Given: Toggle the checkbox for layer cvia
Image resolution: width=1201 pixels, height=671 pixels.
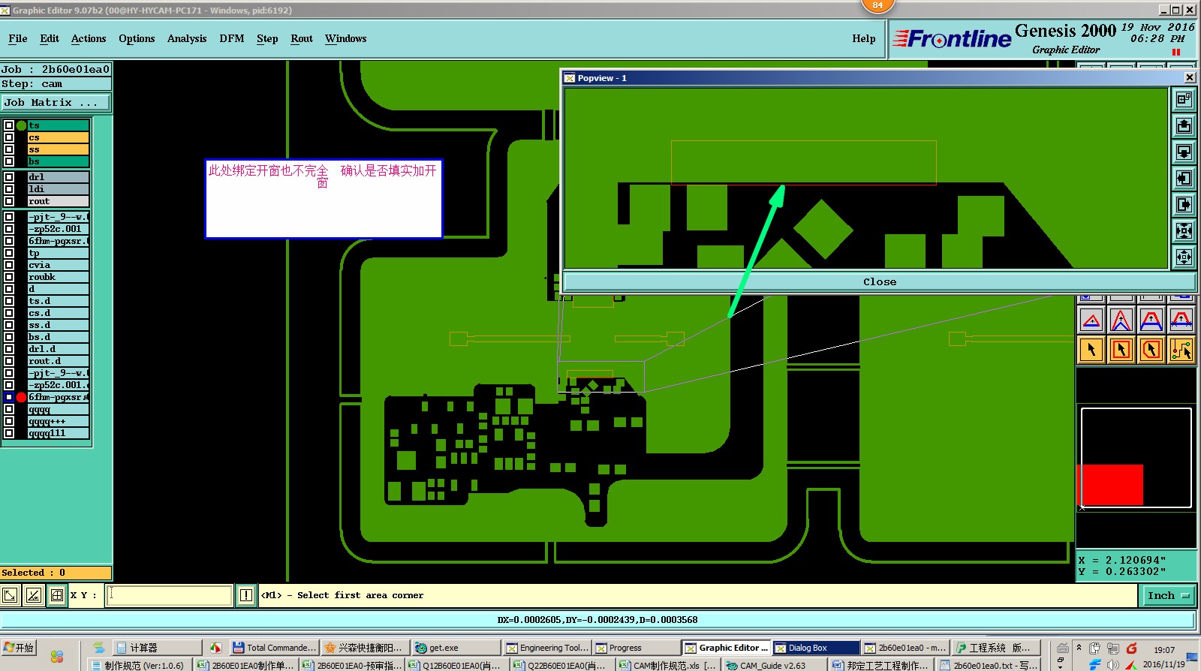Looking at the screenshot, I should pyautogui.click(x=9, y=265).
